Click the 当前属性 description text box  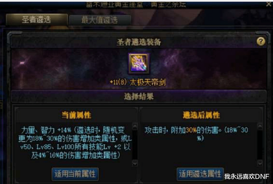[x=75, y=143]
